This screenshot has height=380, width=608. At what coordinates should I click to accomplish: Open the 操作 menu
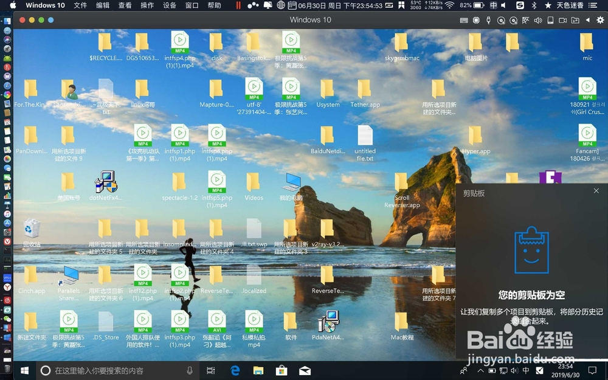[x=147, y=5]
